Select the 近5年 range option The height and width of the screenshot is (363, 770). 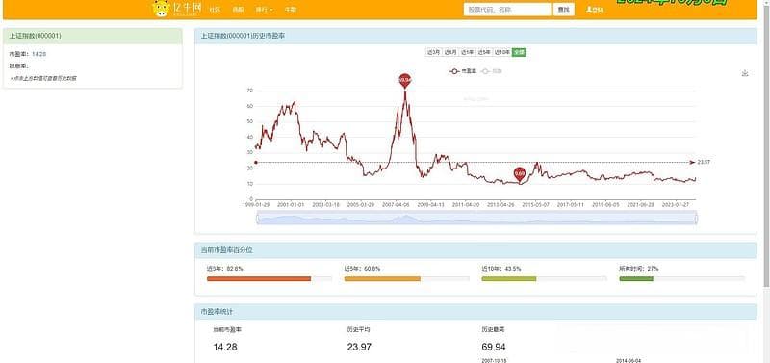tap(484, 52)
